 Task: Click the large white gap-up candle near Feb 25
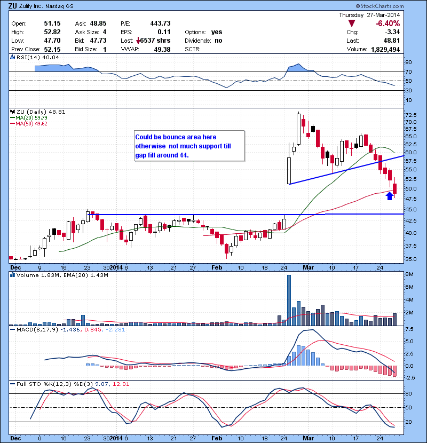289,171
